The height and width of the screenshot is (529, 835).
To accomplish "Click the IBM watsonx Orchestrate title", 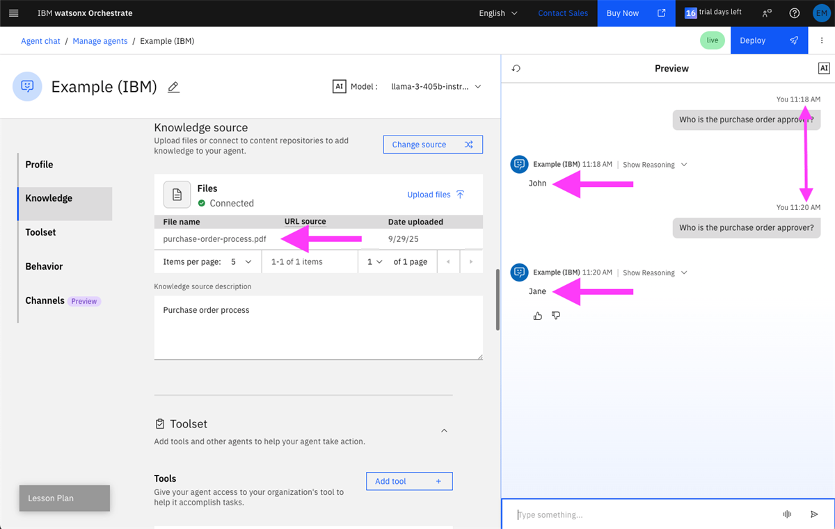I will [x=85, y=13].
